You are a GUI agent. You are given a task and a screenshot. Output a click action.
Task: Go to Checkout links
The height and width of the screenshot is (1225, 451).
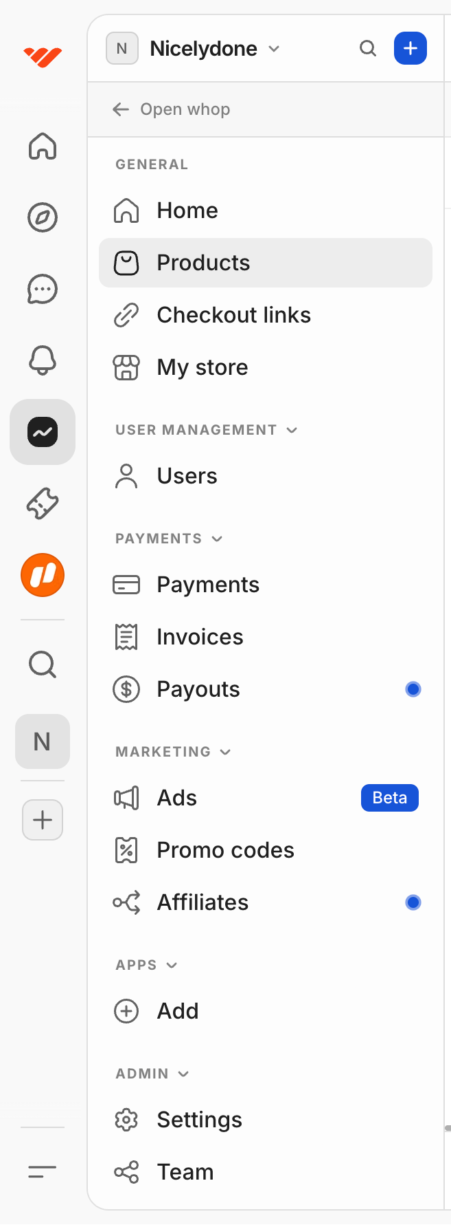click(233, 315)
